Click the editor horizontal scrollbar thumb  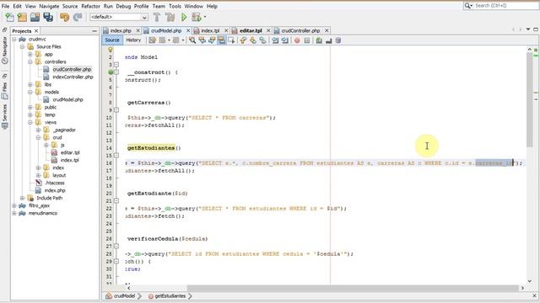point(353,288)
